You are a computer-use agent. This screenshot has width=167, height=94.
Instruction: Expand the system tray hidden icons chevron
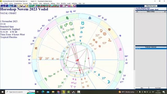pos(137,92)
